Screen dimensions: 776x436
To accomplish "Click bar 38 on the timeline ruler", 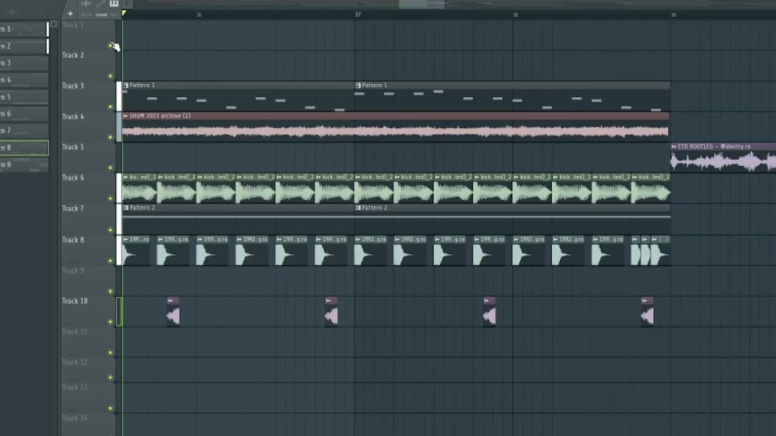I will coord(515,15).
